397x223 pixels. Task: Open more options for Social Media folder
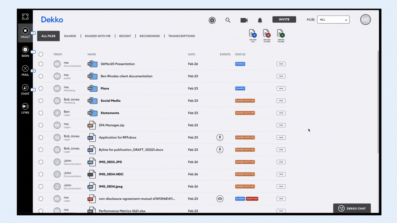[281, 101]
